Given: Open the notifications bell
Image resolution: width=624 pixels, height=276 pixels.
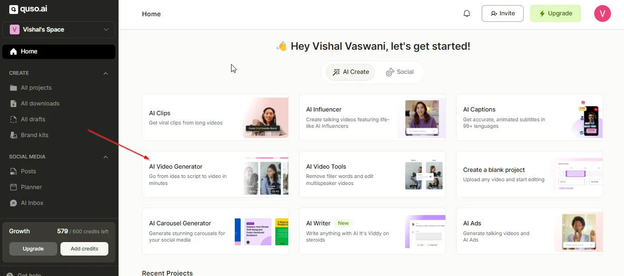Looking at the screenshot, I should point(467,13).
